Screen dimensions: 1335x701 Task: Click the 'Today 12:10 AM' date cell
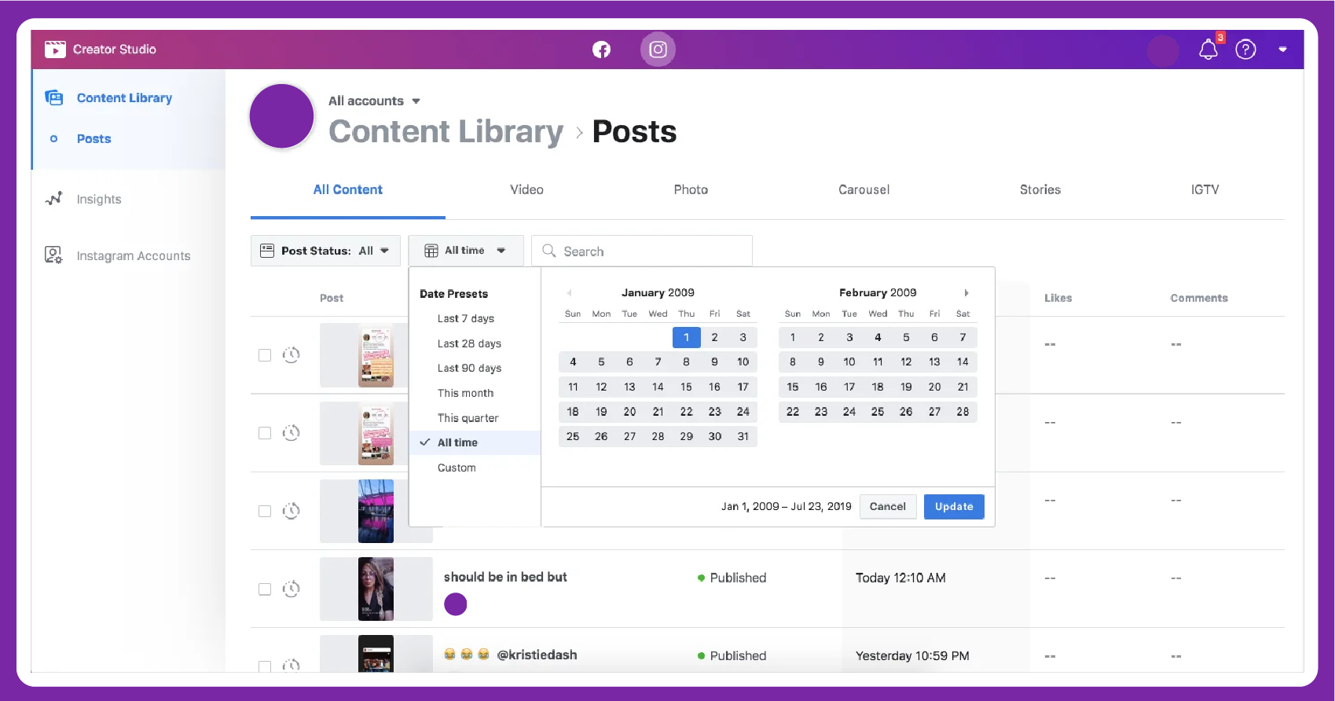900,578
